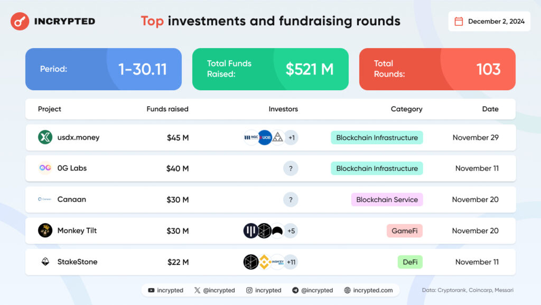Screen dimensions: 541x305
Task: Click the YouTube icon in the footer
Action: 152,290
